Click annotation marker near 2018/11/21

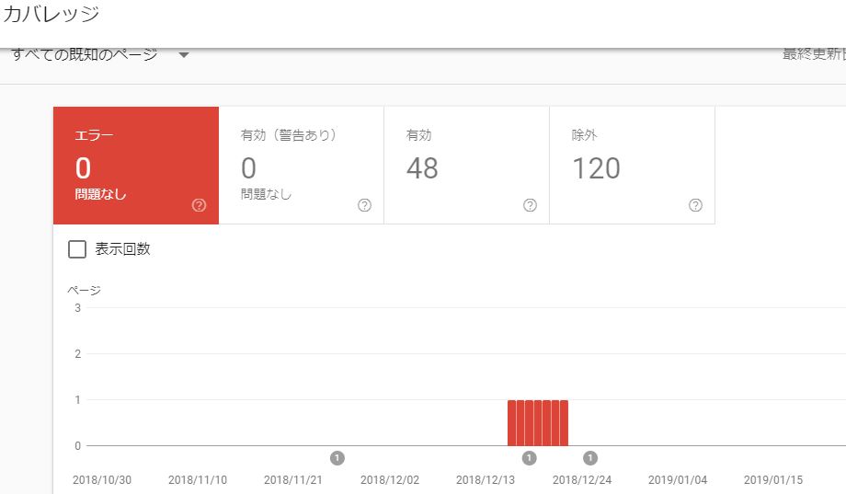click(x=337, y=458)
